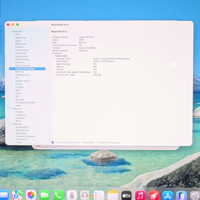Image resolution: width=200 pixels, height=200 pixels.
Task: Select Storage in the Hardware list
Action: (20, 100)
